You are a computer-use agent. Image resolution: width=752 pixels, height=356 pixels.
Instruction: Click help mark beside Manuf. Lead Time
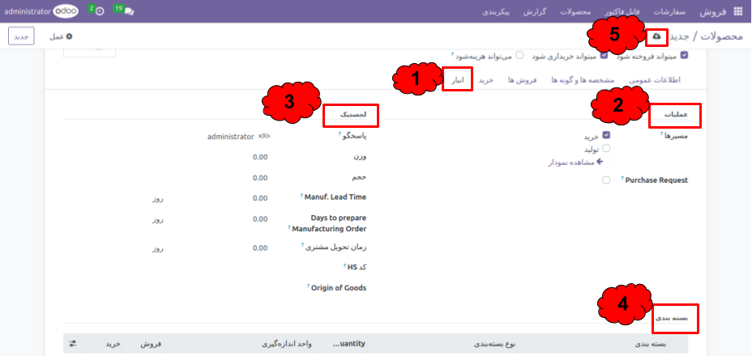click(x=301, y=195)
